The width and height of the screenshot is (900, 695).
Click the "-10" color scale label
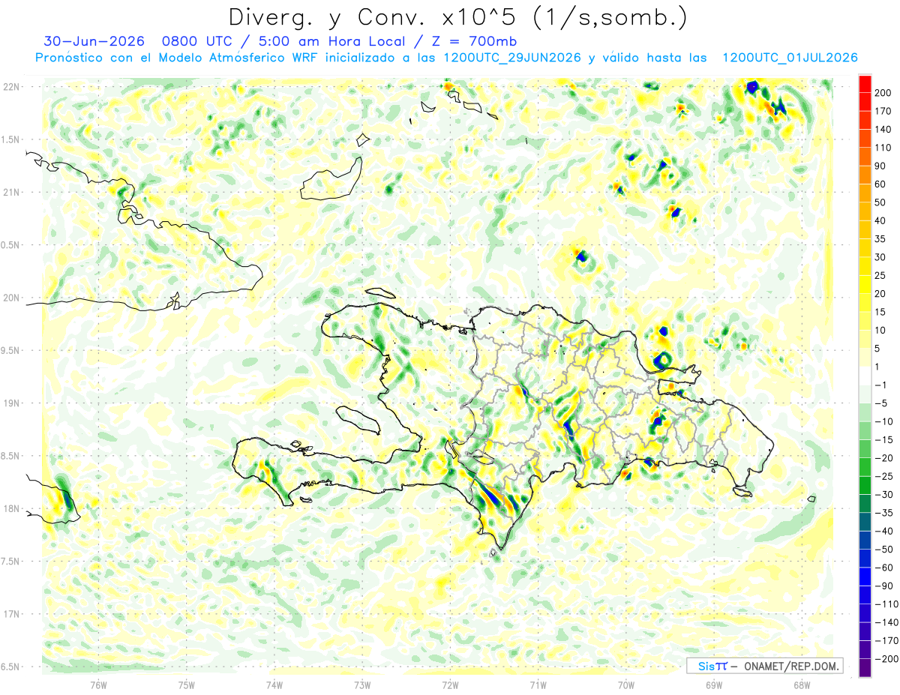tap(886, 421)
